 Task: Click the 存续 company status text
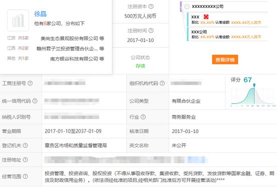[140, 66]
